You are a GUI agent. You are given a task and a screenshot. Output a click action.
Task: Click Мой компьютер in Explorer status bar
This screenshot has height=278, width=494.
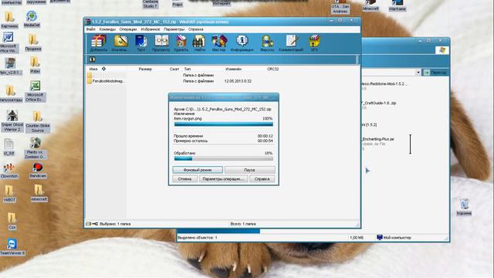click(x=394, y=237)
